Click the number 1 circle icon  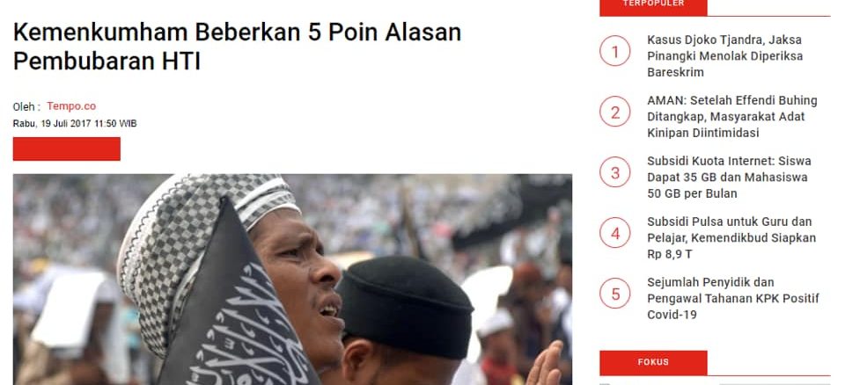[x=615, y=51]
